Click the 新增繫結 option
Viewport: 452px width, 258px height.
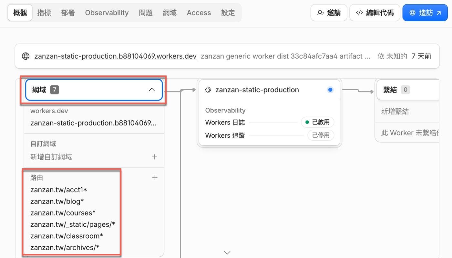(x=395, y=112)
